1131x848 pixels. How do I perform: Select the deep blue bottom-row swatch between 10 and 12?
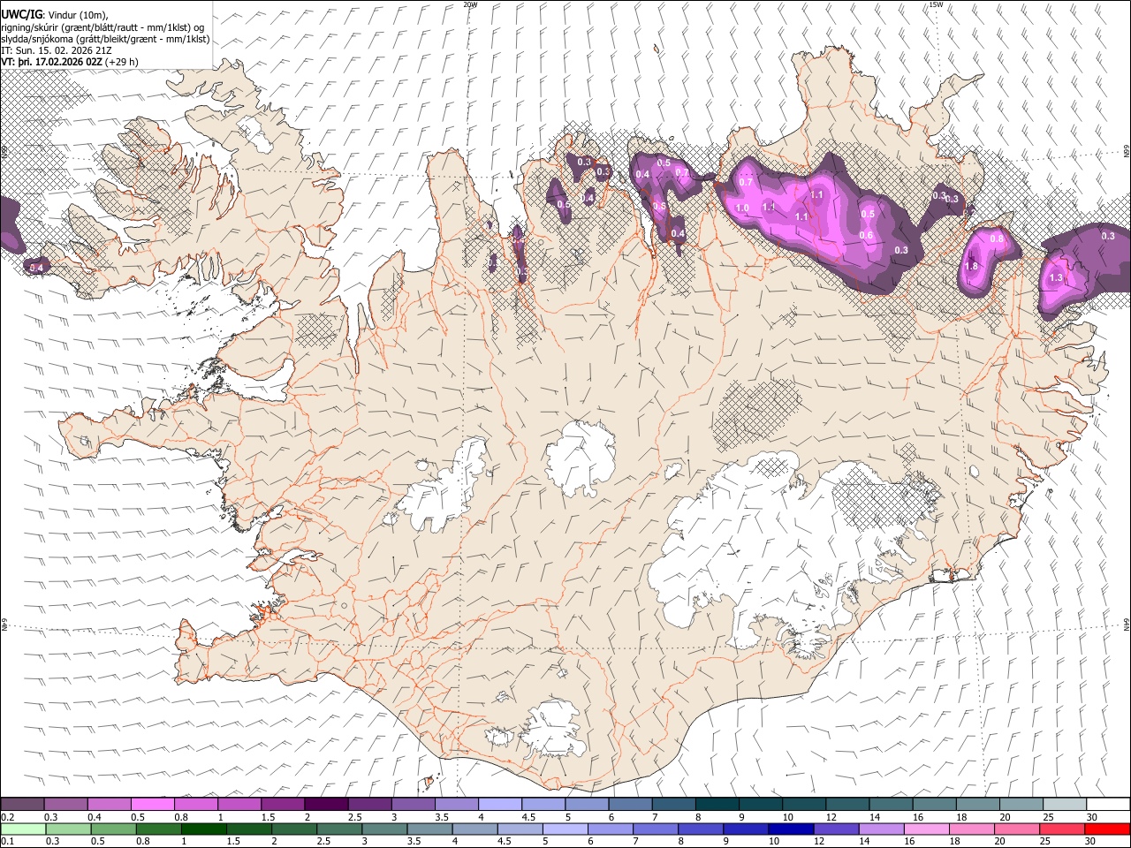tap(790, 829)
